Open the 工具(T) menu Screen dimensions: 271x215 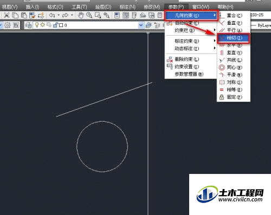click(79, 7)
